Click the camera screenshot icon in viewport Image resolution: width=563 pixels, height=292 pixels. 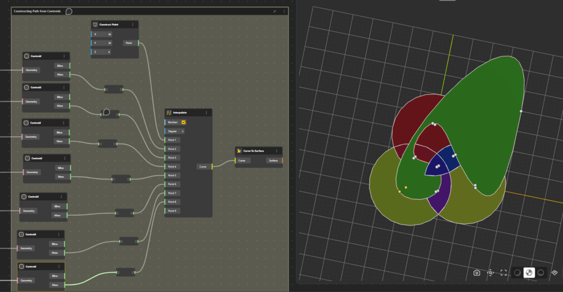477,273
